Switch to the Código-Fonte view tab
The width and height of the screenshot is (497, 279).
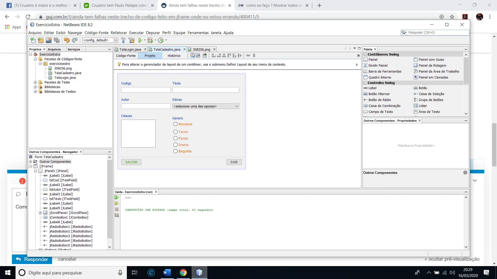126,56
